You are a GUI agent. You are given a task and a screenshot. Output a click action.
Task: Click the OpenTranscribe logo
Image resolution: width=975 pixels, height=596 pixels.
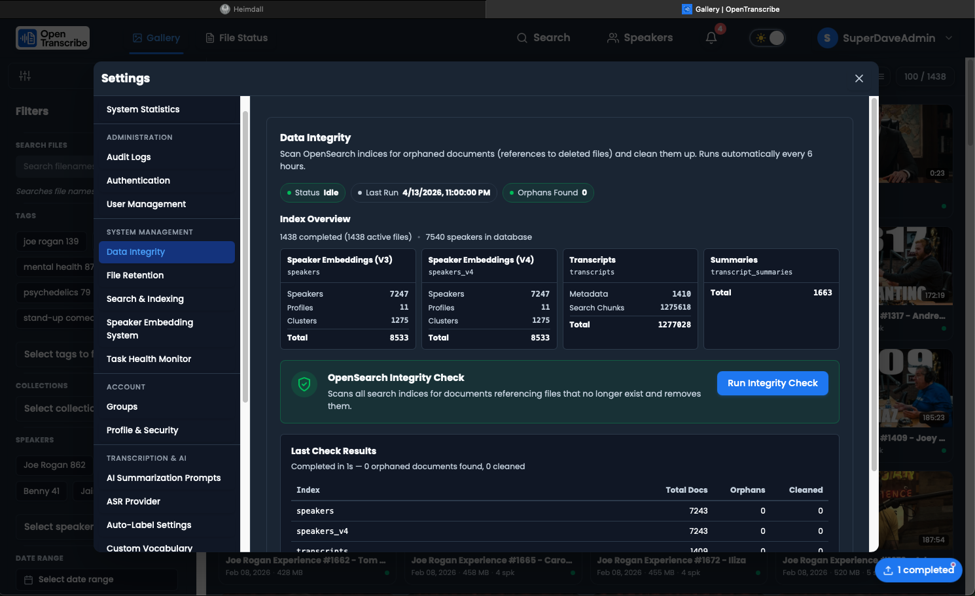click(52, 38)
